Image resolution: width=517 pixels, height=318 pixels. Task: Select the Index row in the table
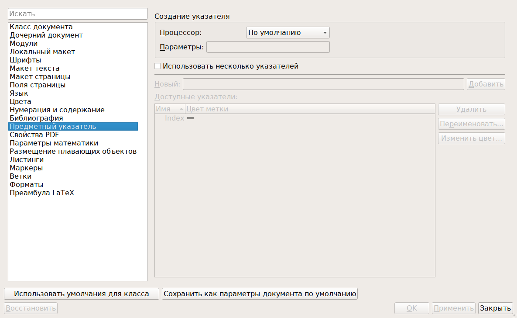(295, 118)
